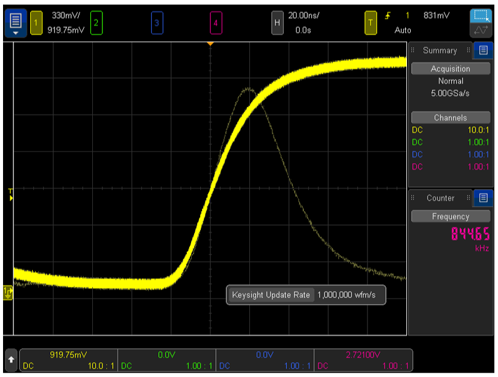The width and height of the screenshot is (498, 377).
Task: Click the 20.00ns/ time base value
Action: [x=304, y=15]
